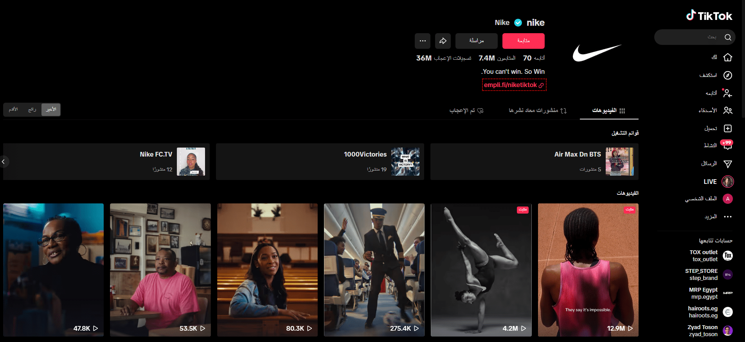The image size is (745, 342).
Task: Click the search magnifier icon
Action: tap(728, 37)
